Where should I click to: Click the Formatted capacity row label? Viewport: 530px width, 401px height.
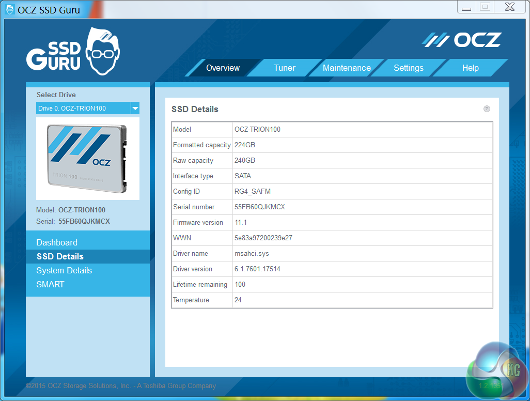(202, 145)
